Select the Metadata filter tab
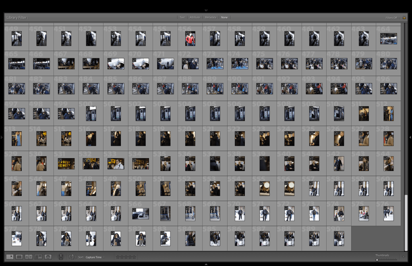The height and width of the screenshot is (266, 412). click(210, 18)
